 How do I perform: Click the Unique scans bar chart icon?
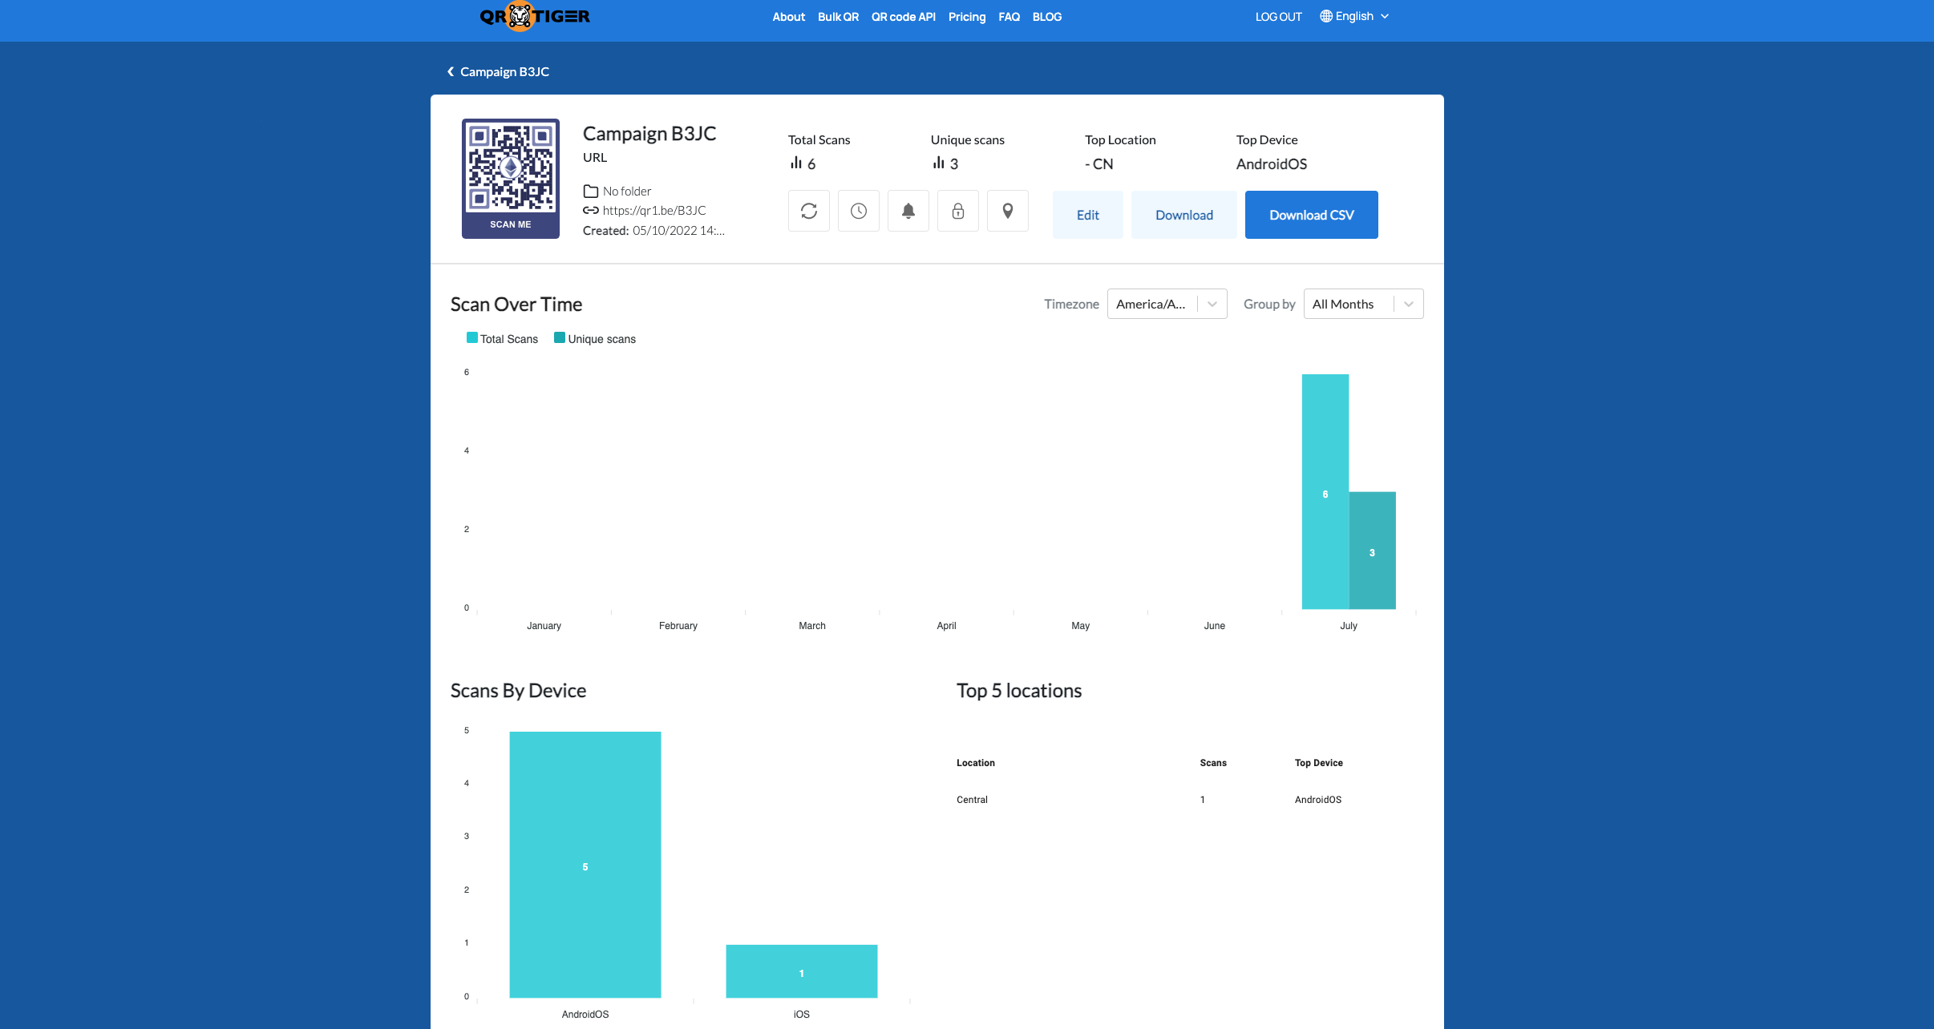[939, 163]
